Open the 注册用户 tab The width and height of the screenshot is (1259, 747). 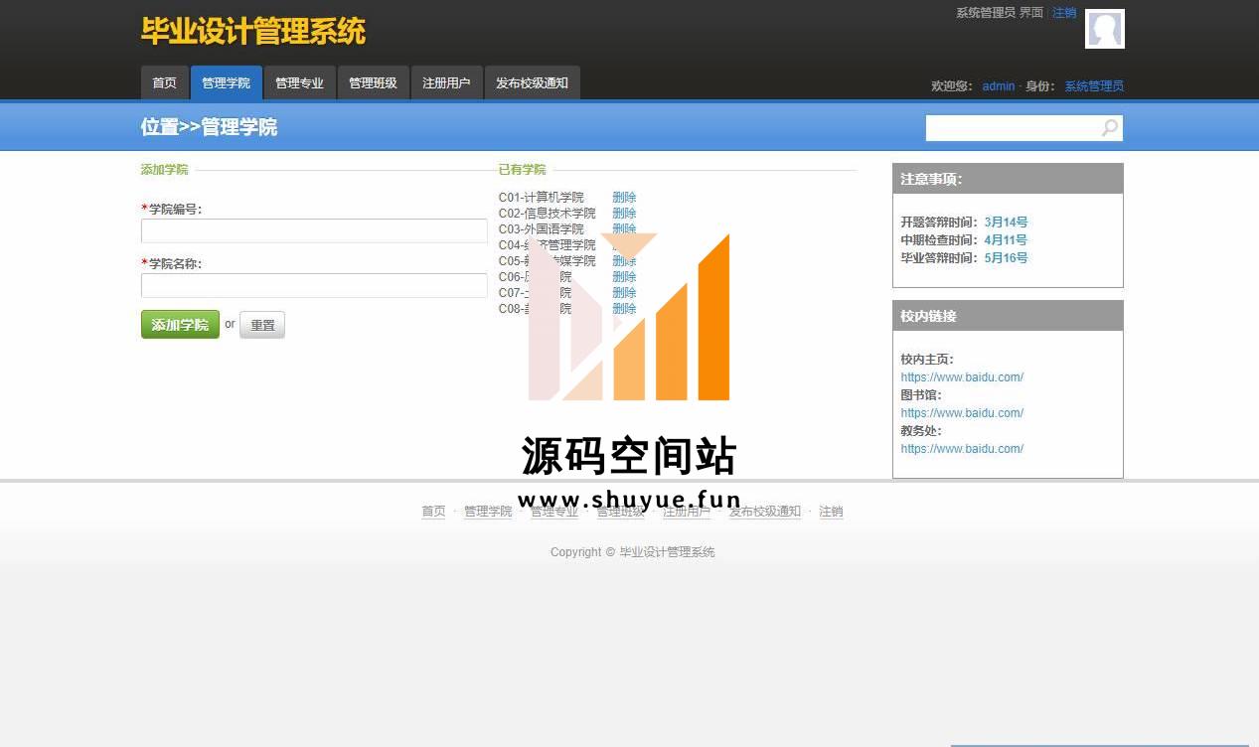pyautogui.click(x=446, y=83)
